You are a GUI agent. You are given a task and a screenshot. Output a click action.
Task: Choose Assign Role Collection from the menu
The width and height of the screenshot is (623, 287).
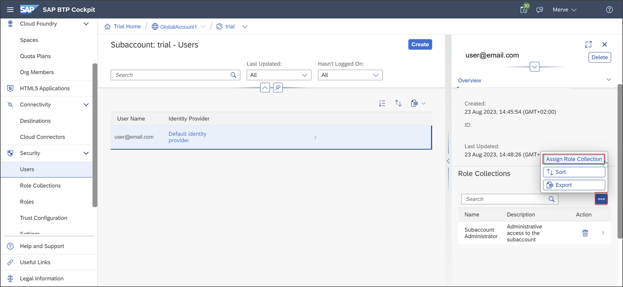coord(574,159)
